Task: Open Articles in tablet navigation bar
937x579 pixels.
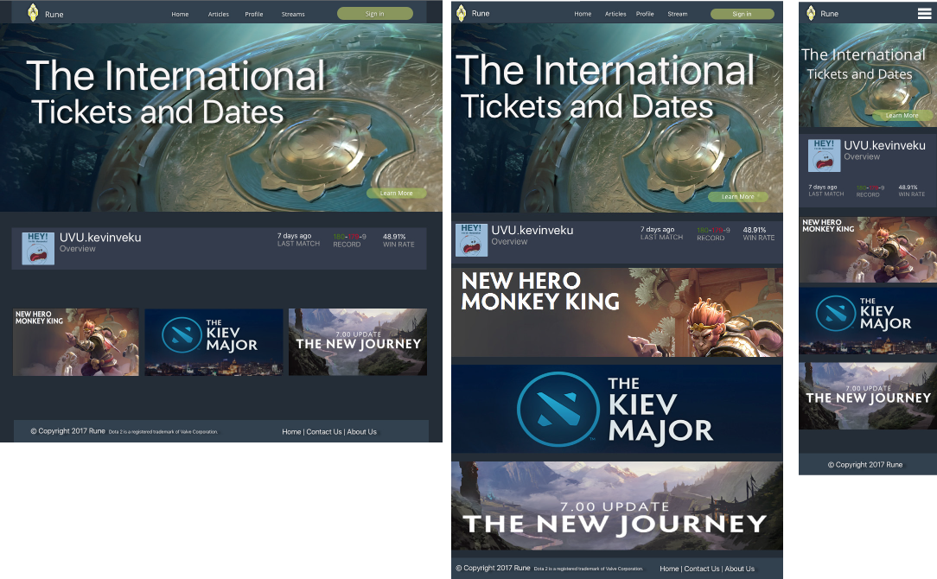Action: point(615,14)
